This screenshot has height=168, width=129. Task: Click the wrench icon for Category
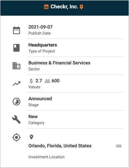[x=16, y=120]
